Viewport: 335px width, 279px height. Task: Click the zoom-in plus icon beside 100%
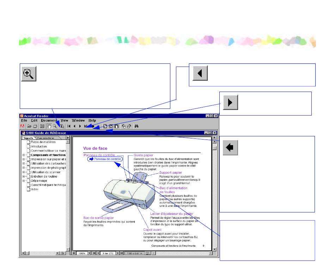74,253
